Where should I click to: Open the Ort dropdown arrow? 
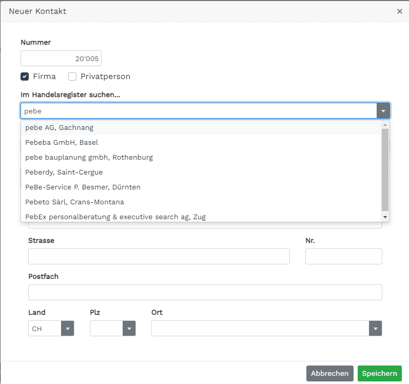pos(375,329)
